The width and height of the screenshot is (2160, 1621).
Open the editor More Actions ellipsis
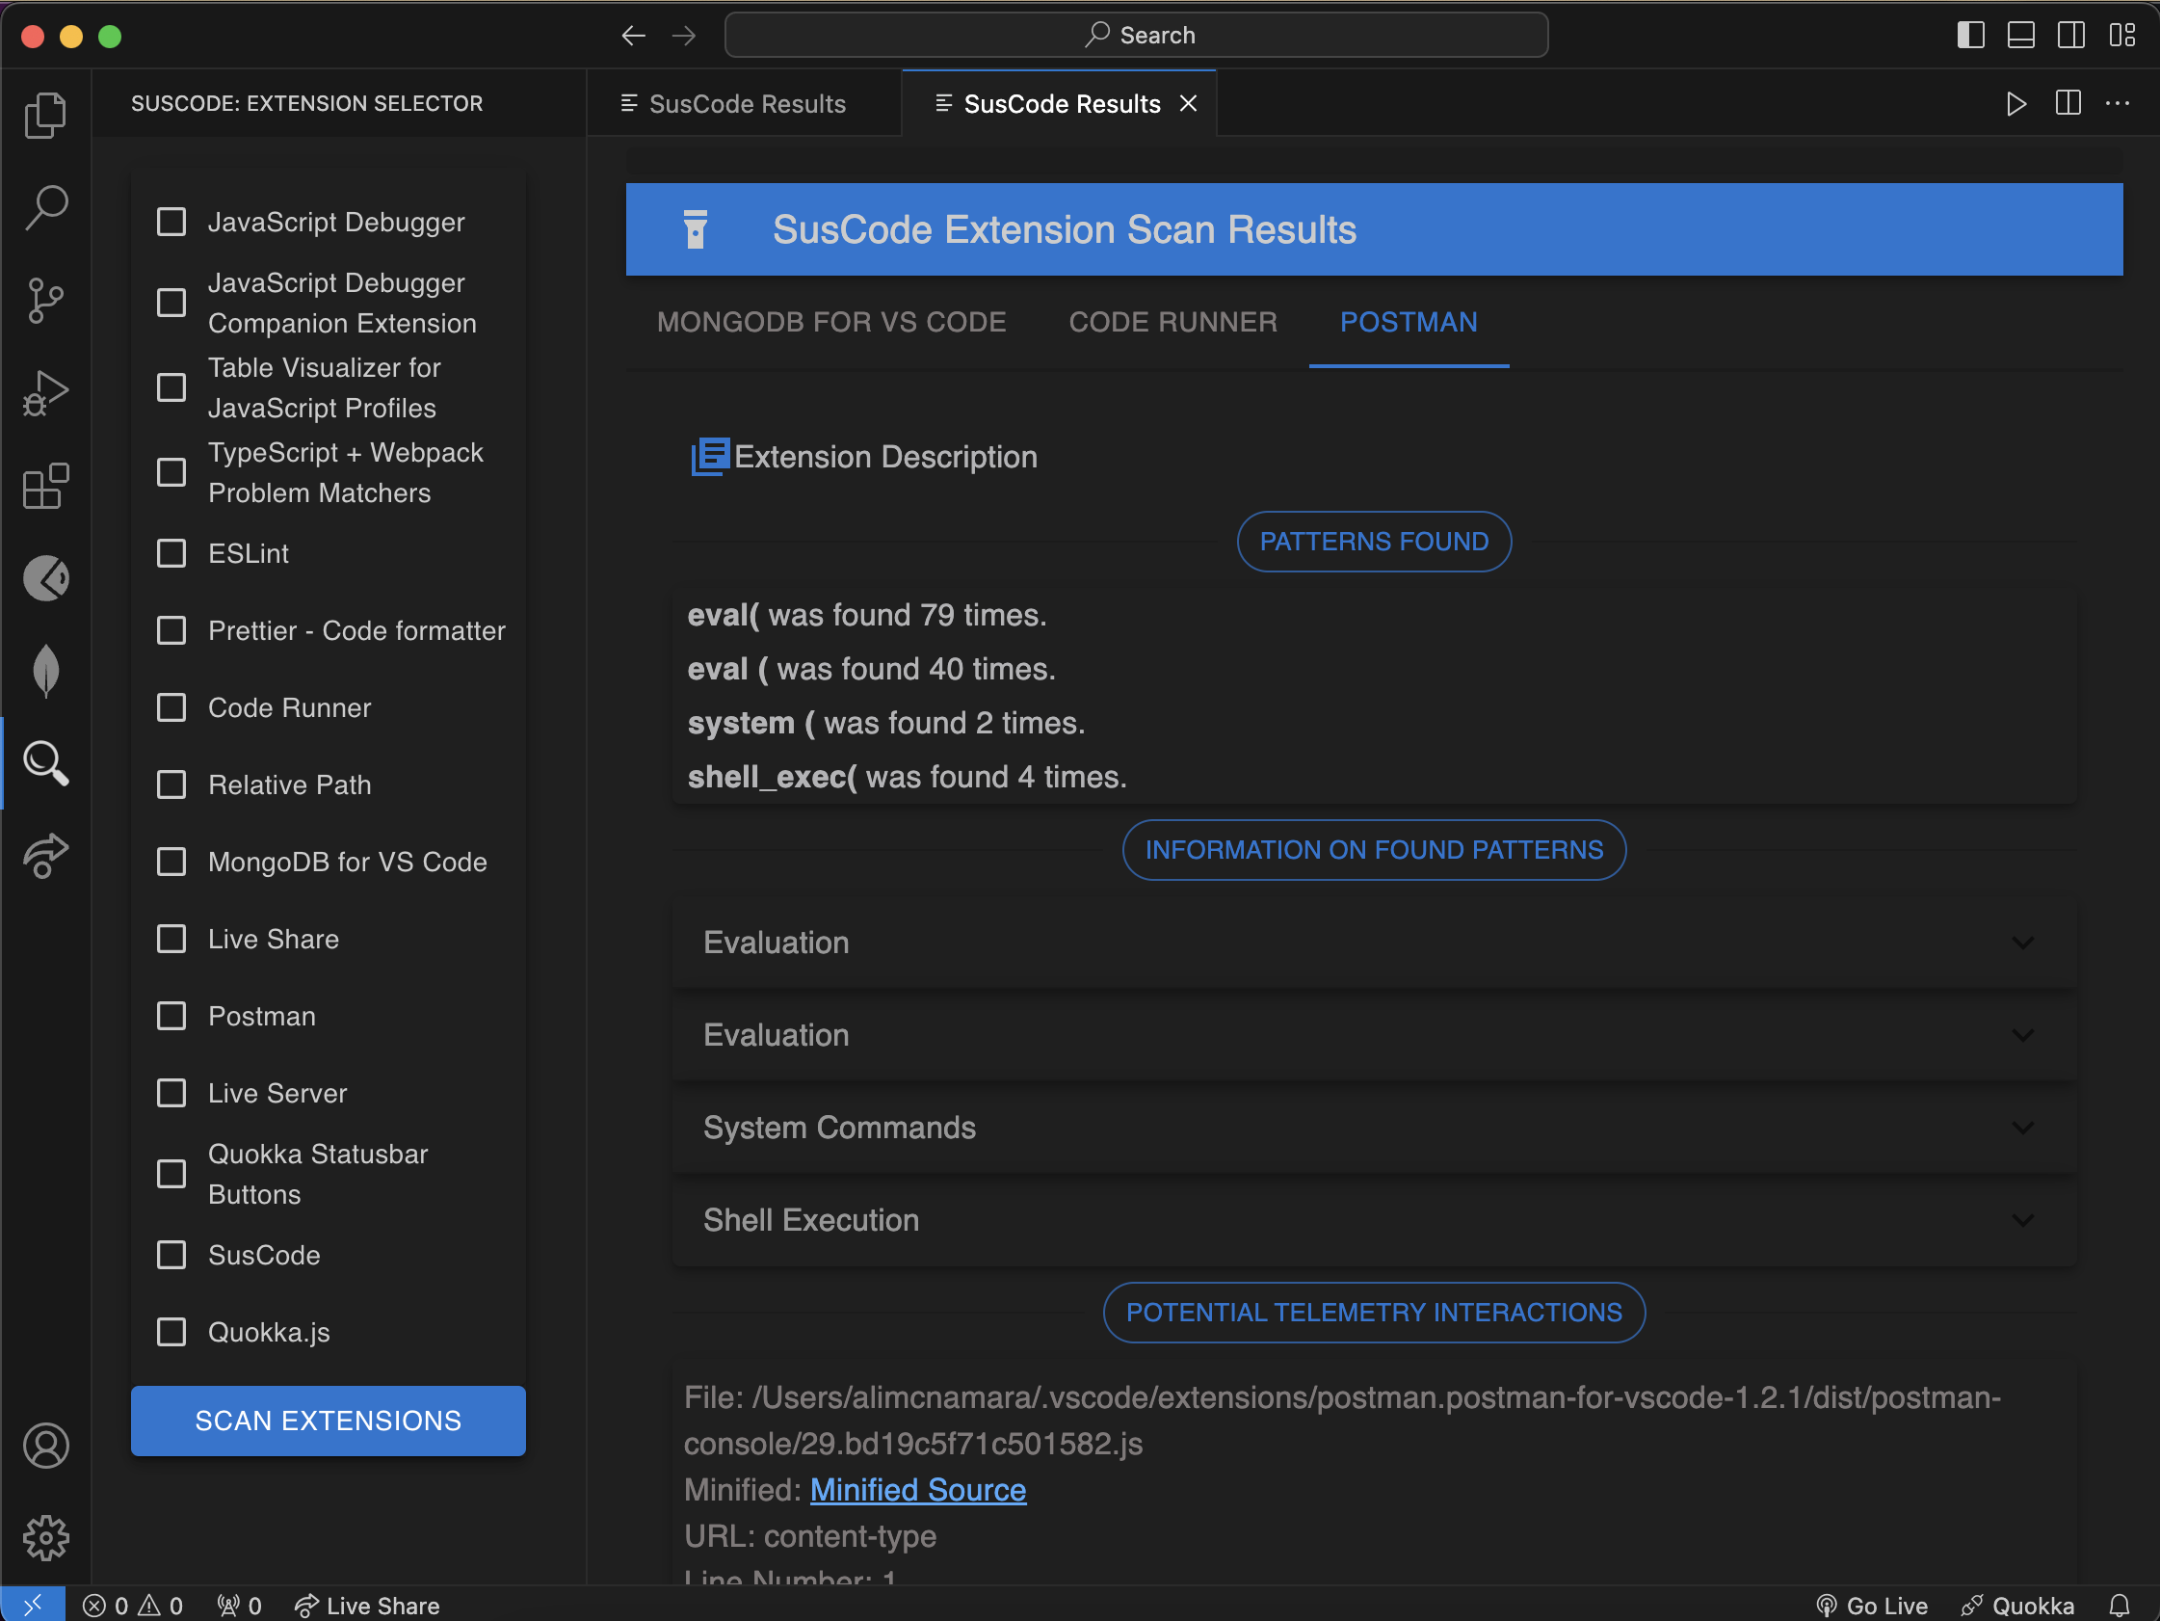point(2117,103)
